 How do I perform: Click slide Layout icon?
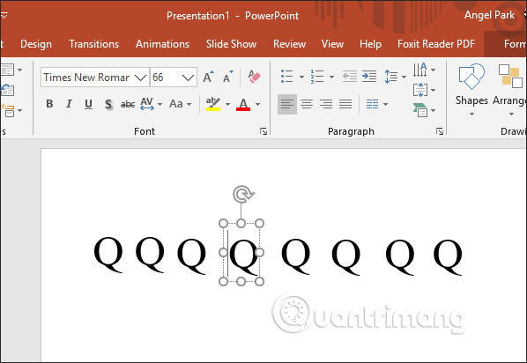tap(7, 70)
